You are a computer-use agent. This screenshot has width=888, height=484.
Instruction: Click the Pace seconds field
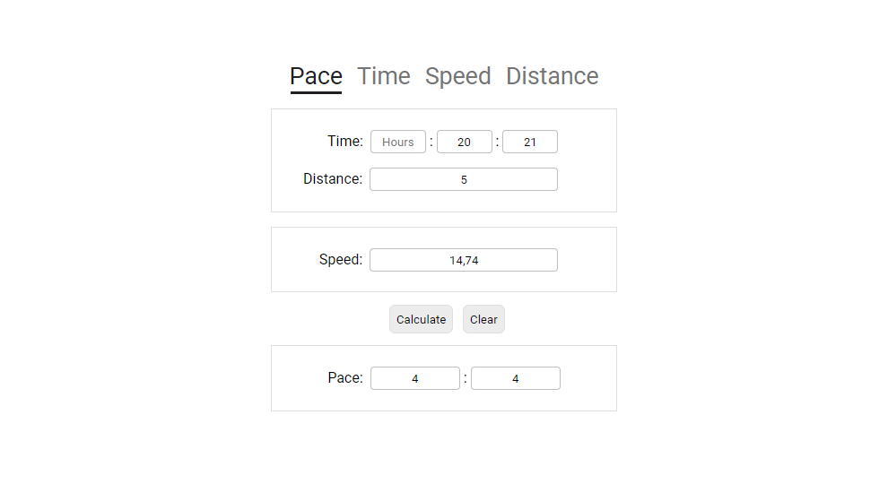[516, 378]
